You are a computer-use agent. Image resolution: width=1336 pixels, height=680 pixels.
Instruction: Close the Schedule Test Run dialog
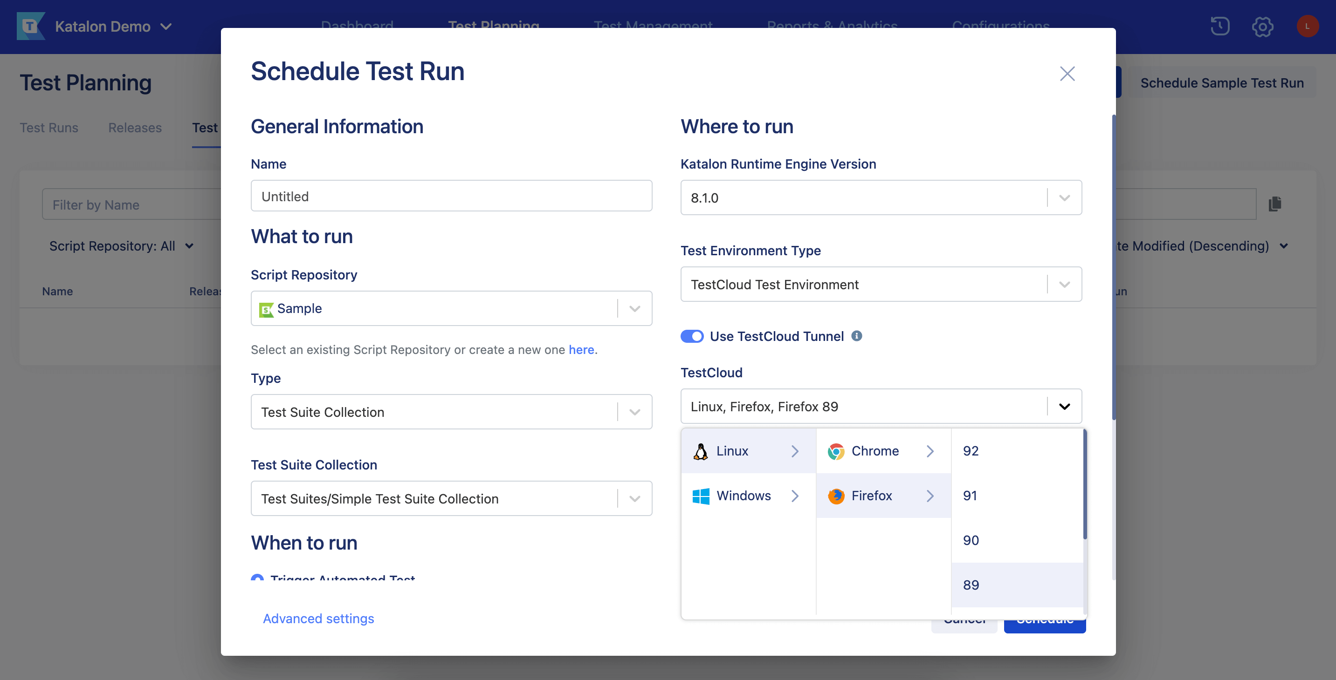tap(1067, 74)
